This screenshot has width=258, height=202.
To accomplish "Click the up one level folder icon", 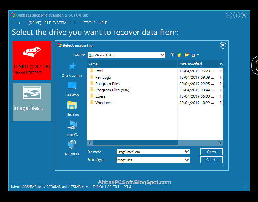I will coord(179,55).
